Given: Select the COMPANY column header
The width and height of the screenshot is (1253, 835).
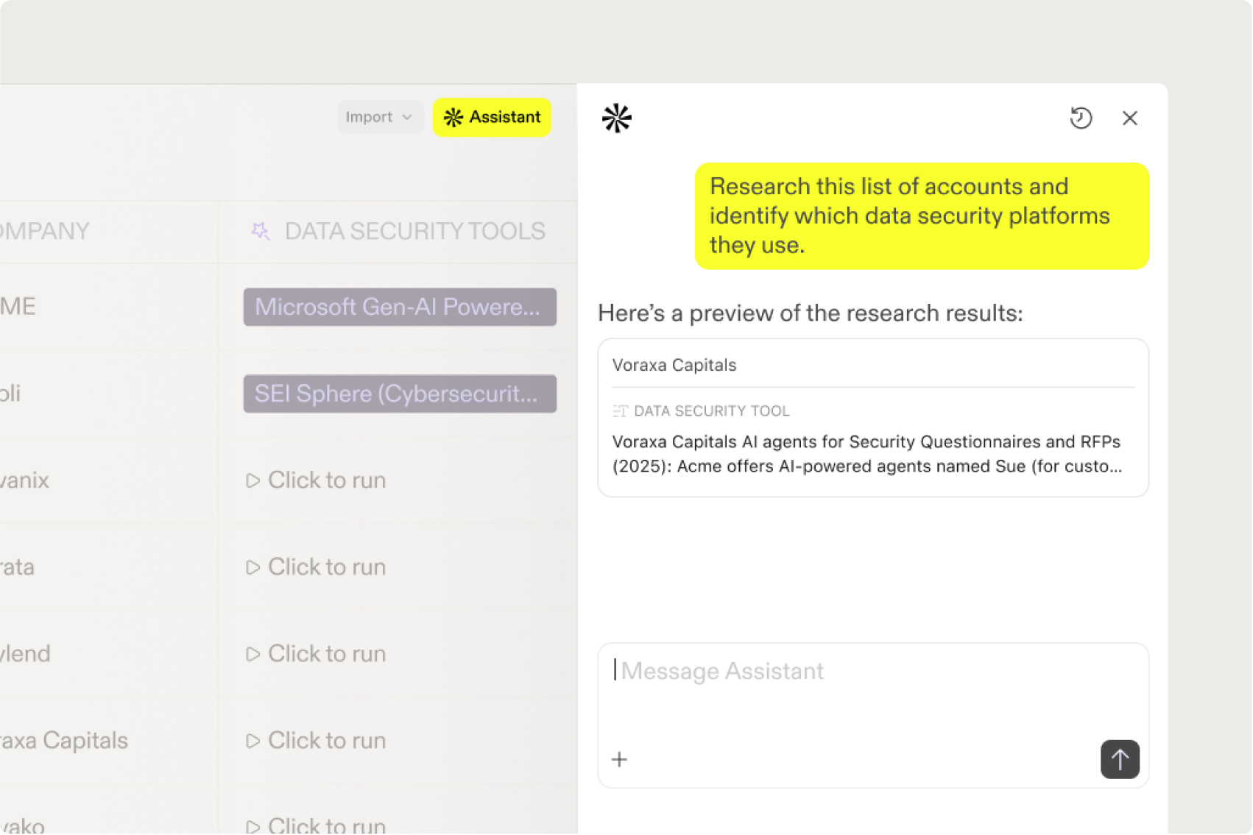Looking at the screenshot, I should coord(46,231).
